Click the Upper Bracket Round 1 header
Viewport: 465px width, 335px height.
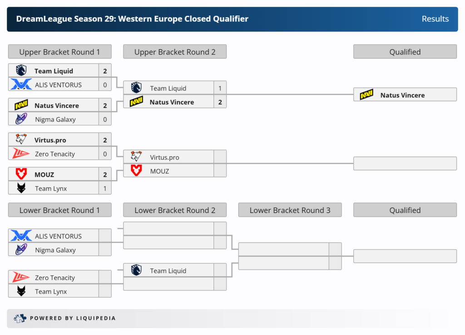(x=59, y=52)
